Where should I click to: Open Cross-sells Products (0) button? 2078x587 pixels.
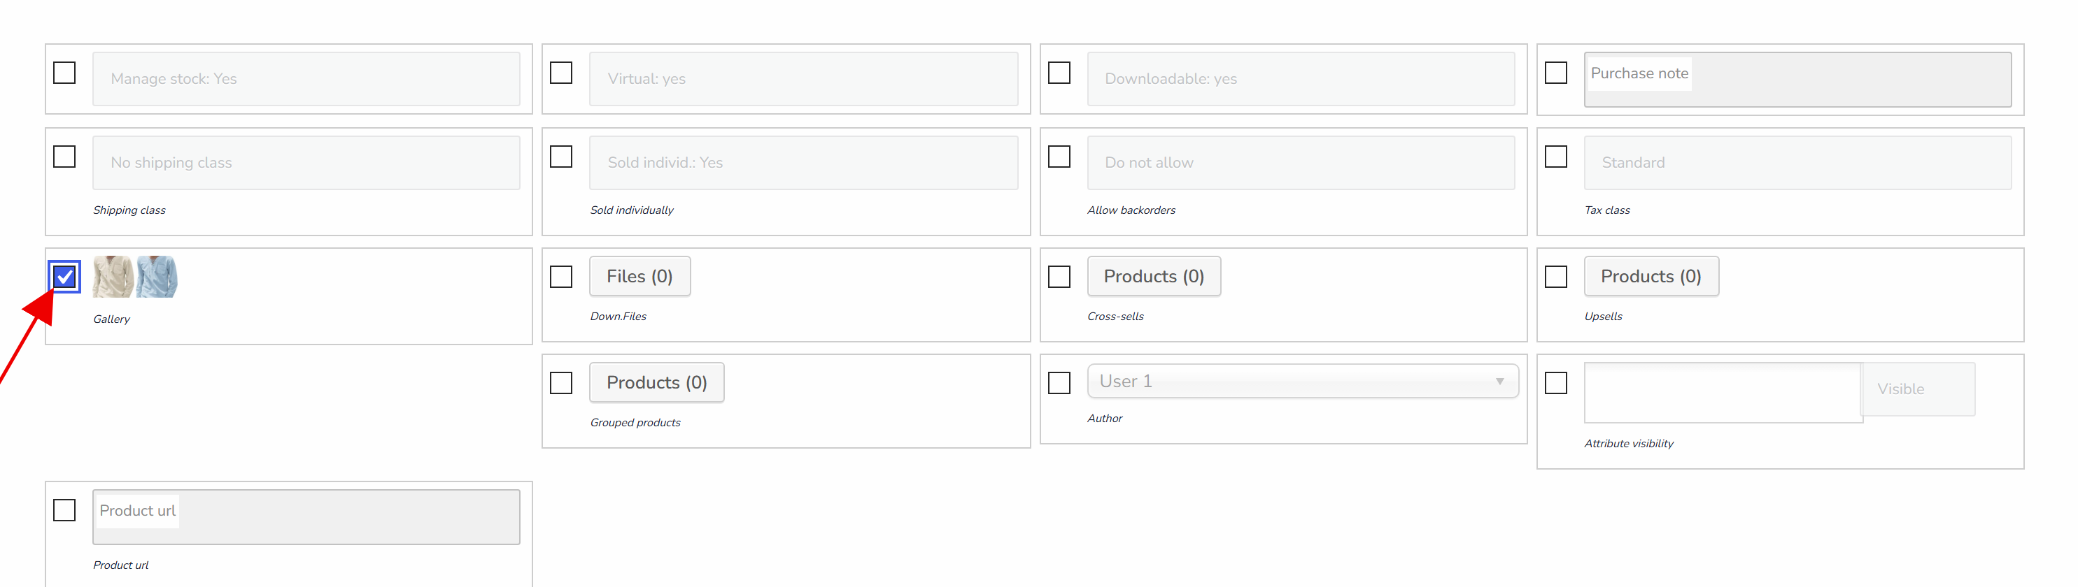pos(1154,277)
